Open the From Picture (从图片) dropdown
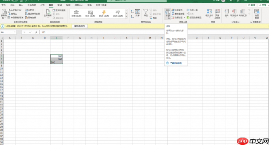The image size is (269, 145). coord(30,10)
